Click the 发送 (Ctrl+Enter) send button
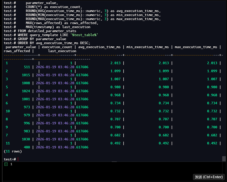Image resolution: width=227 pixels, height=182 pixels. (209, 177)
